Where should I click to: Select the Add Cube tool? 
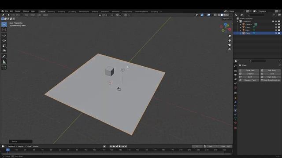(x=4, y=68)
